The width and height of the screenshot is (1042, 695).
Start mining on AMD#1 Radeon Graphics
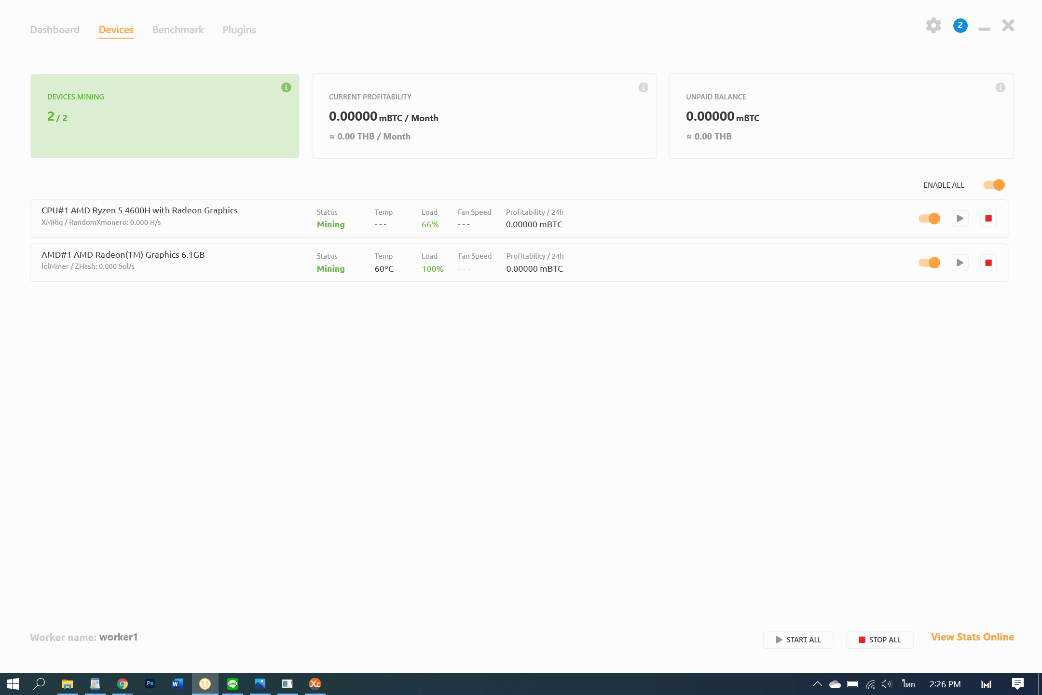[x=960, y=263]
